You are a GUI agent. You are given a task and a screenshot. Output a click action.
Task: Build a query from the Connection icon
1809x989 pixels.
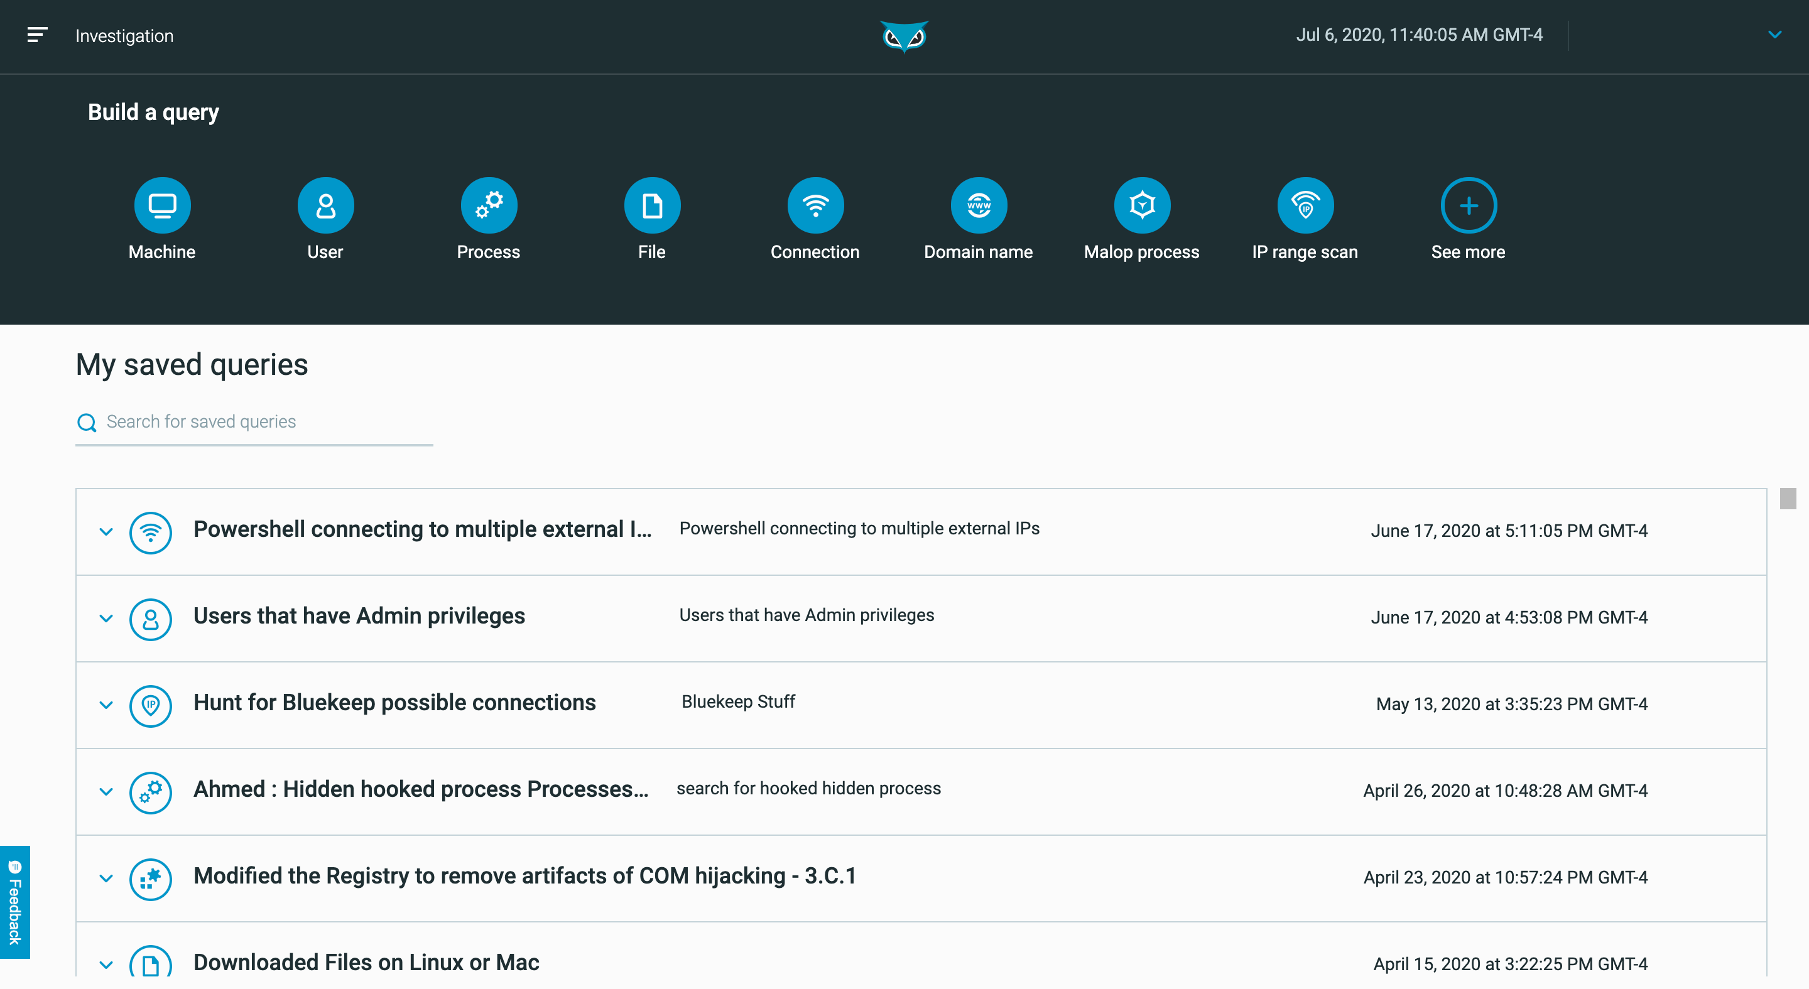pos(815,205)
